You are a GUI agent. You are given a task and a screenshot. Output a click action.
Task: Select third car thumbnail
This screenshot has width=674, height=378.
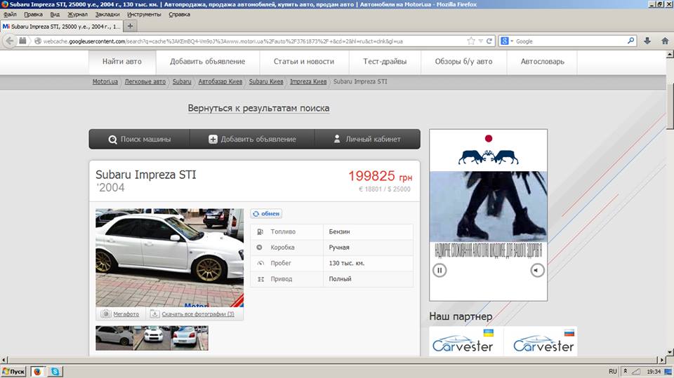[190, 338]
